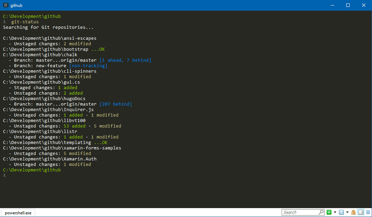Open the hamburger system menu icon
Screen dimensions: 372x217
point(368,212)
